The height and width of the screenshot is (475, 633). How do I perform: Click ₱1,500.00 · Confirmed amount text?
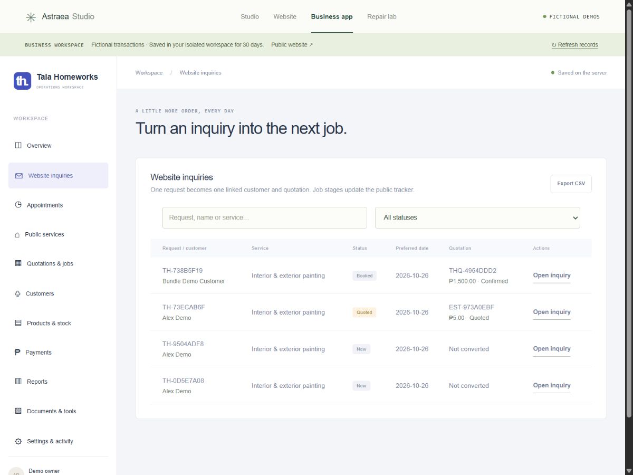tap(478, 281)
